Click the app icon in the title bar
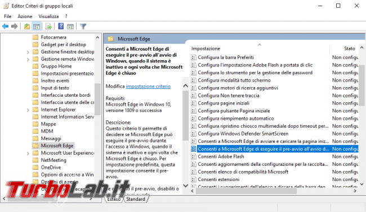This screenshot has height=212, width=366. (x=6, y=6)
